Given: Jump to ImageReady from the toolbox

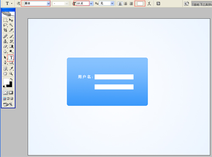Looking at the screenshot, I should [8, 104].
